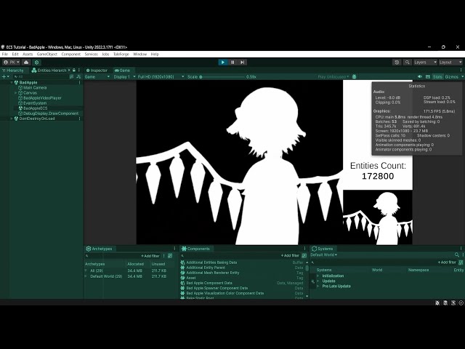
Task: Select Bad Apple Spawner Component Data
Action: pos(217,288)
